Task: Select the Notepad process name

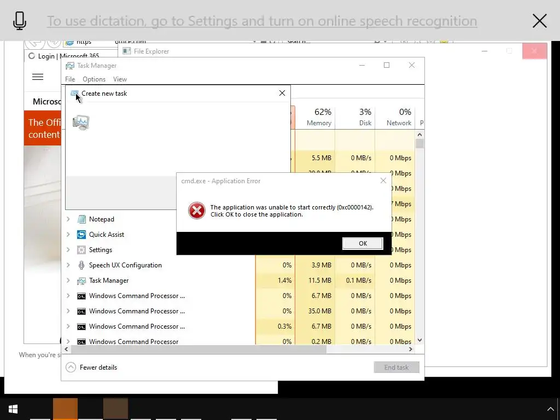Action: 101,219
